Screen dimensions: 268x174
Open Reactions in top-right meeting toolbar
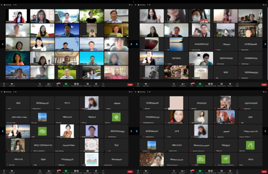pyautogui.click(x=230, y=84)
